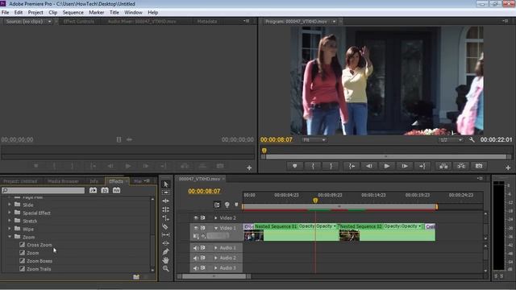This screenshot has width=516, height=290.
Task: Step back one frame in Program monitor
Action: pos(369,166)
